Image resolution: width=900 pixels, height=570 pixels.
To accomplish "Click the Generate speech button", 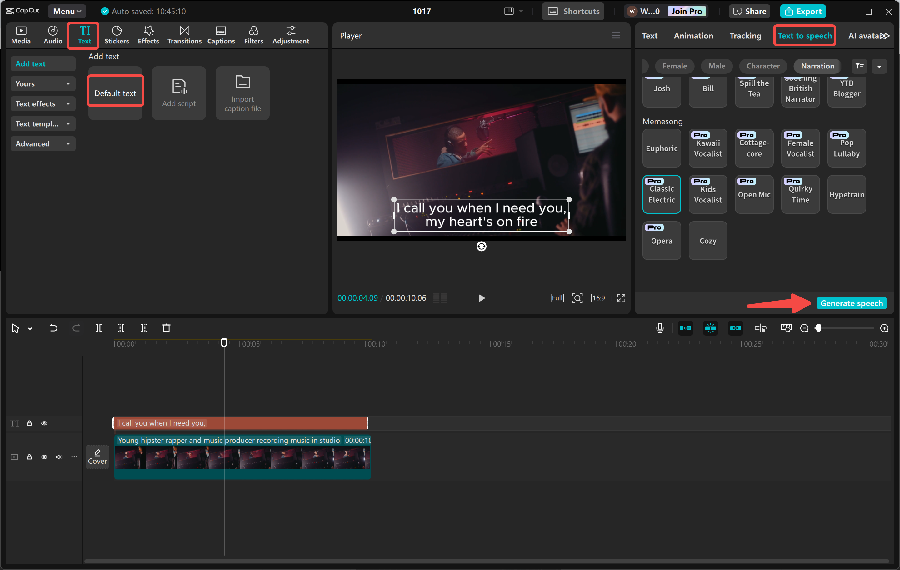I will click(x=852, y=303).
